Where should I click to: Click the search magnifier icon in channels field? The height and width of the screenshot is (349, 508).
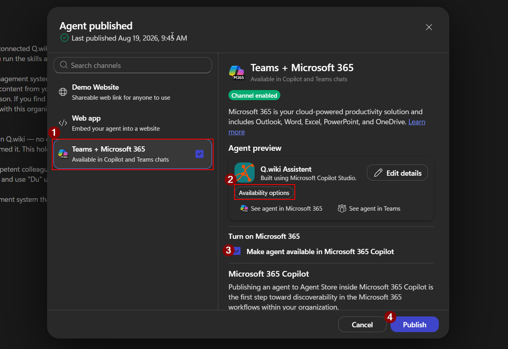[63, 65]
